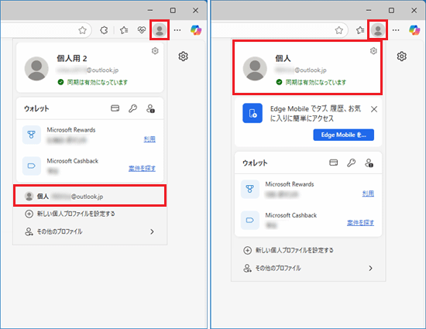Click address bar in right window
The height and width of the screenshot is (329, 426).
[x=280, y=30]
